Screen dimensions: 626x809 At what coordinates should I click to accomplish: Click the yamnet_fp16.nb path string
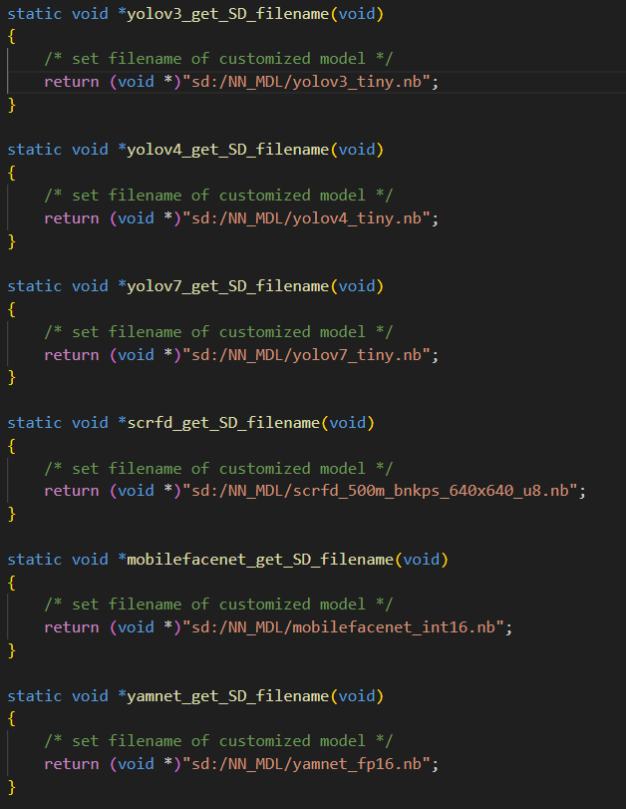[x=309, y=765]
